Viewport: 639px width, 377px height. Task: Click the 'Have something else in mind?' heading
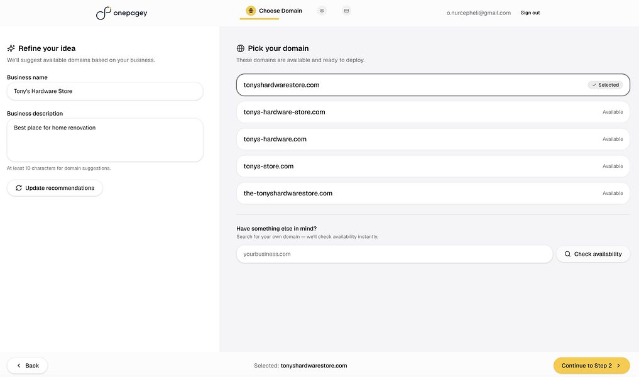(276, 229)
